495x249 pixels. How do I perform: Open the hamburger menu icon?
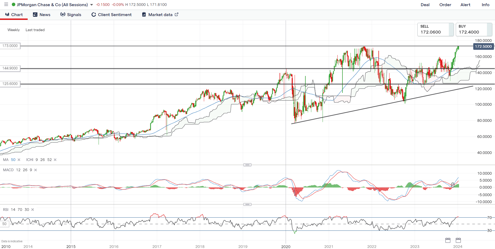tap(6, 5)
